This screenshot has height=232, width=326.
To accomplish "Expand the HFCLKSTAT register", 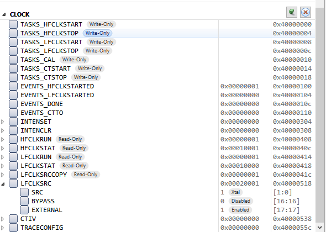I will tap(3, 148).
